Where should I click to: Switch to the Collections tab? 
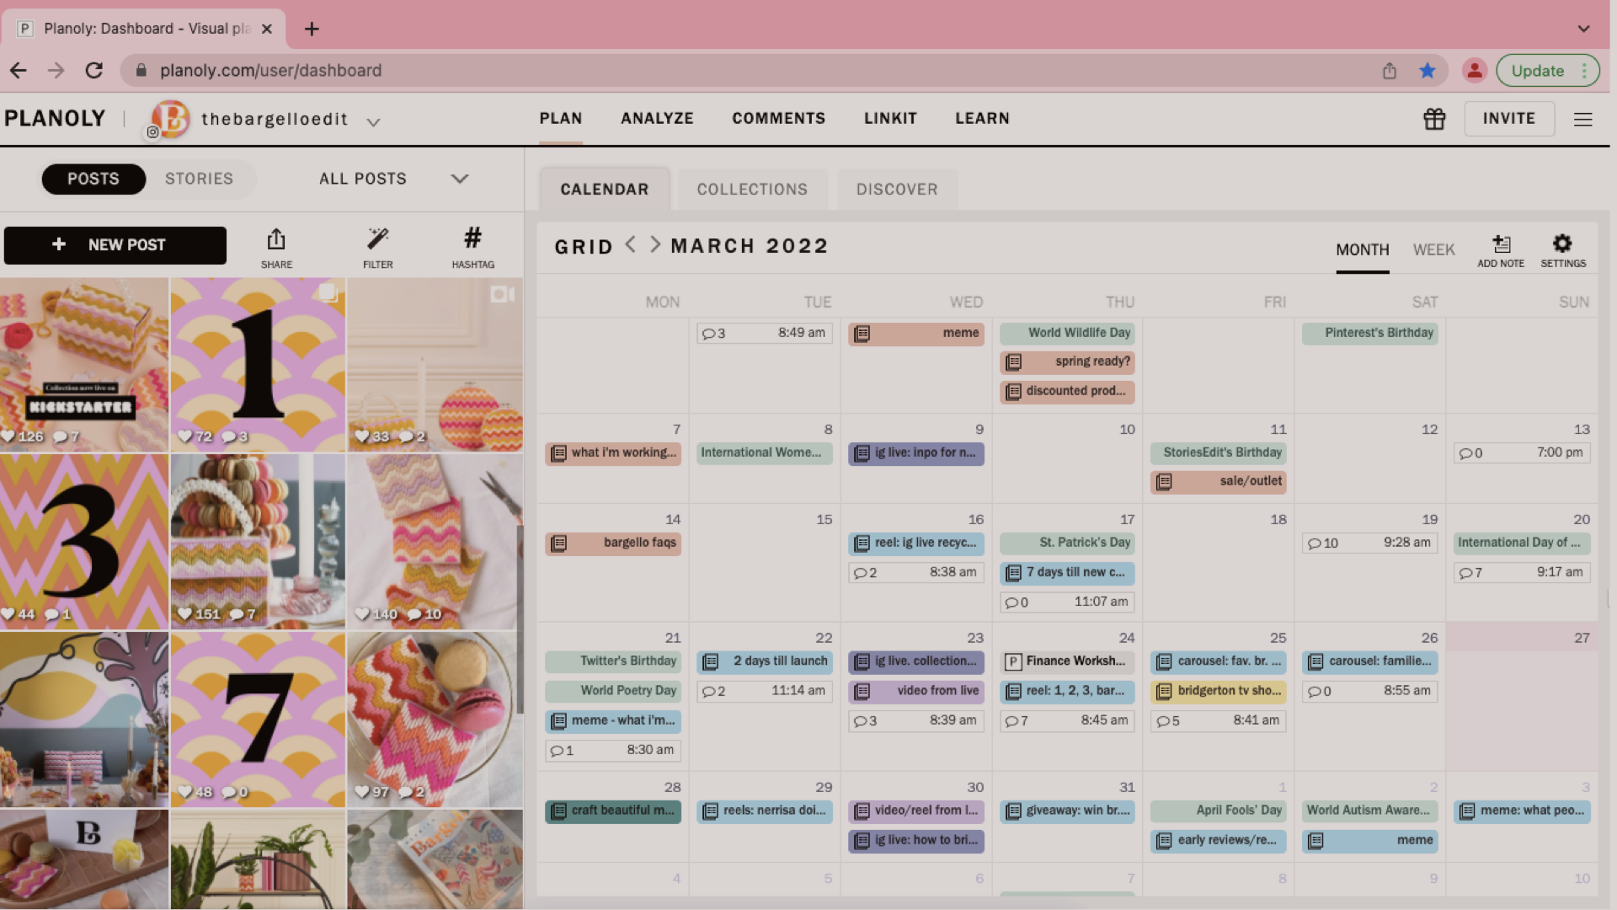(751, 190)
